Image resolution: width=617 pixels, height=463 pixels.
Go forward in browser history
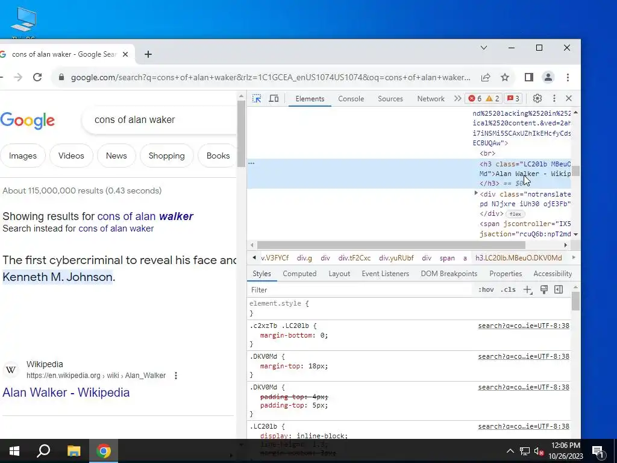18,77
